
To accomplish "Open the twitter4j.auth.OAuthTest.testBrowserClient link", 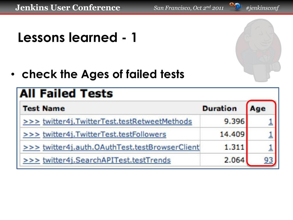I will pyautogui.click(x=121, y=147).
